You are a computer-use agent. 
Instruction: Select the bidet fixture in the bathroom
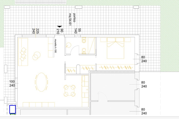coord(84,51)
